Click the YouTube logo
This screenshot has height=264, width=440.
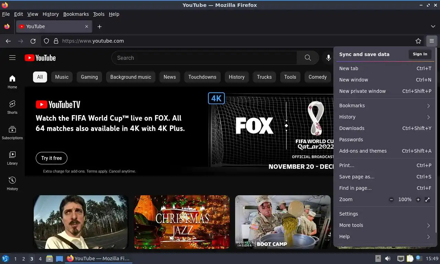click(40, 58)
